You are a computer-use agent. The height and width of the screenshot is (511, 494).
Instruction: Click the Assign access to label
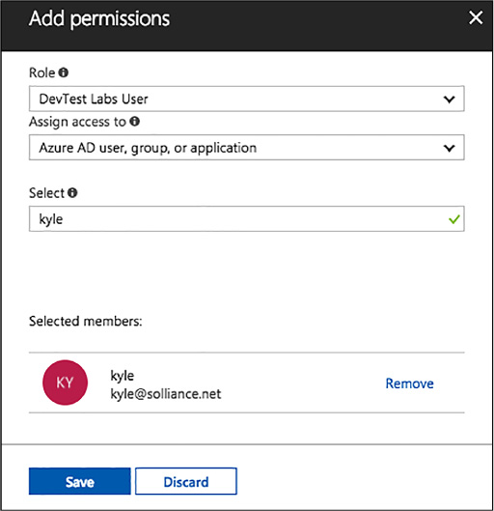(77, 122)
